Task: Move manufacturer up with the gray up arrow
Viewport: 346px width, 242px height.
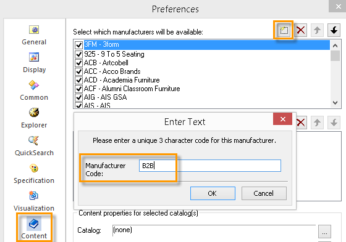Action: click(x=317, y=30)
